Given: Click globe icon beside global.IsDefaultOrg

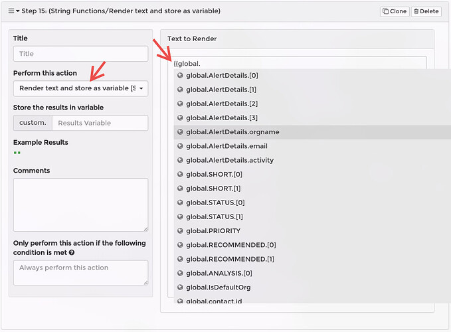Looking at the screenshot, I should click(x=180, y=288).
